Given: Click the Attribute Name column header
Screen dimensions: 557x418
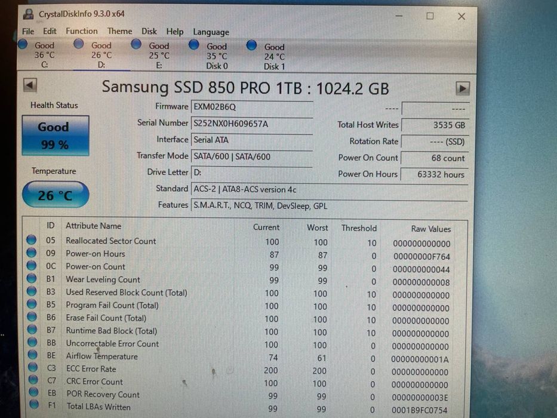Looking at the screenshot, I should [x=93, y=226].
